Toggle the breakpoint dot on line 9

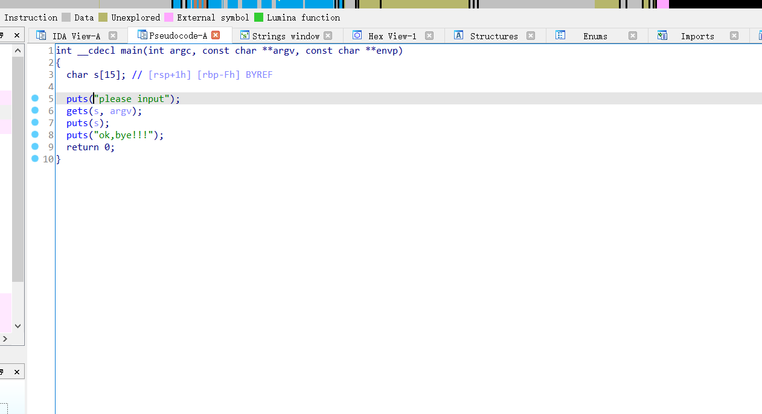tap(35, 146)
